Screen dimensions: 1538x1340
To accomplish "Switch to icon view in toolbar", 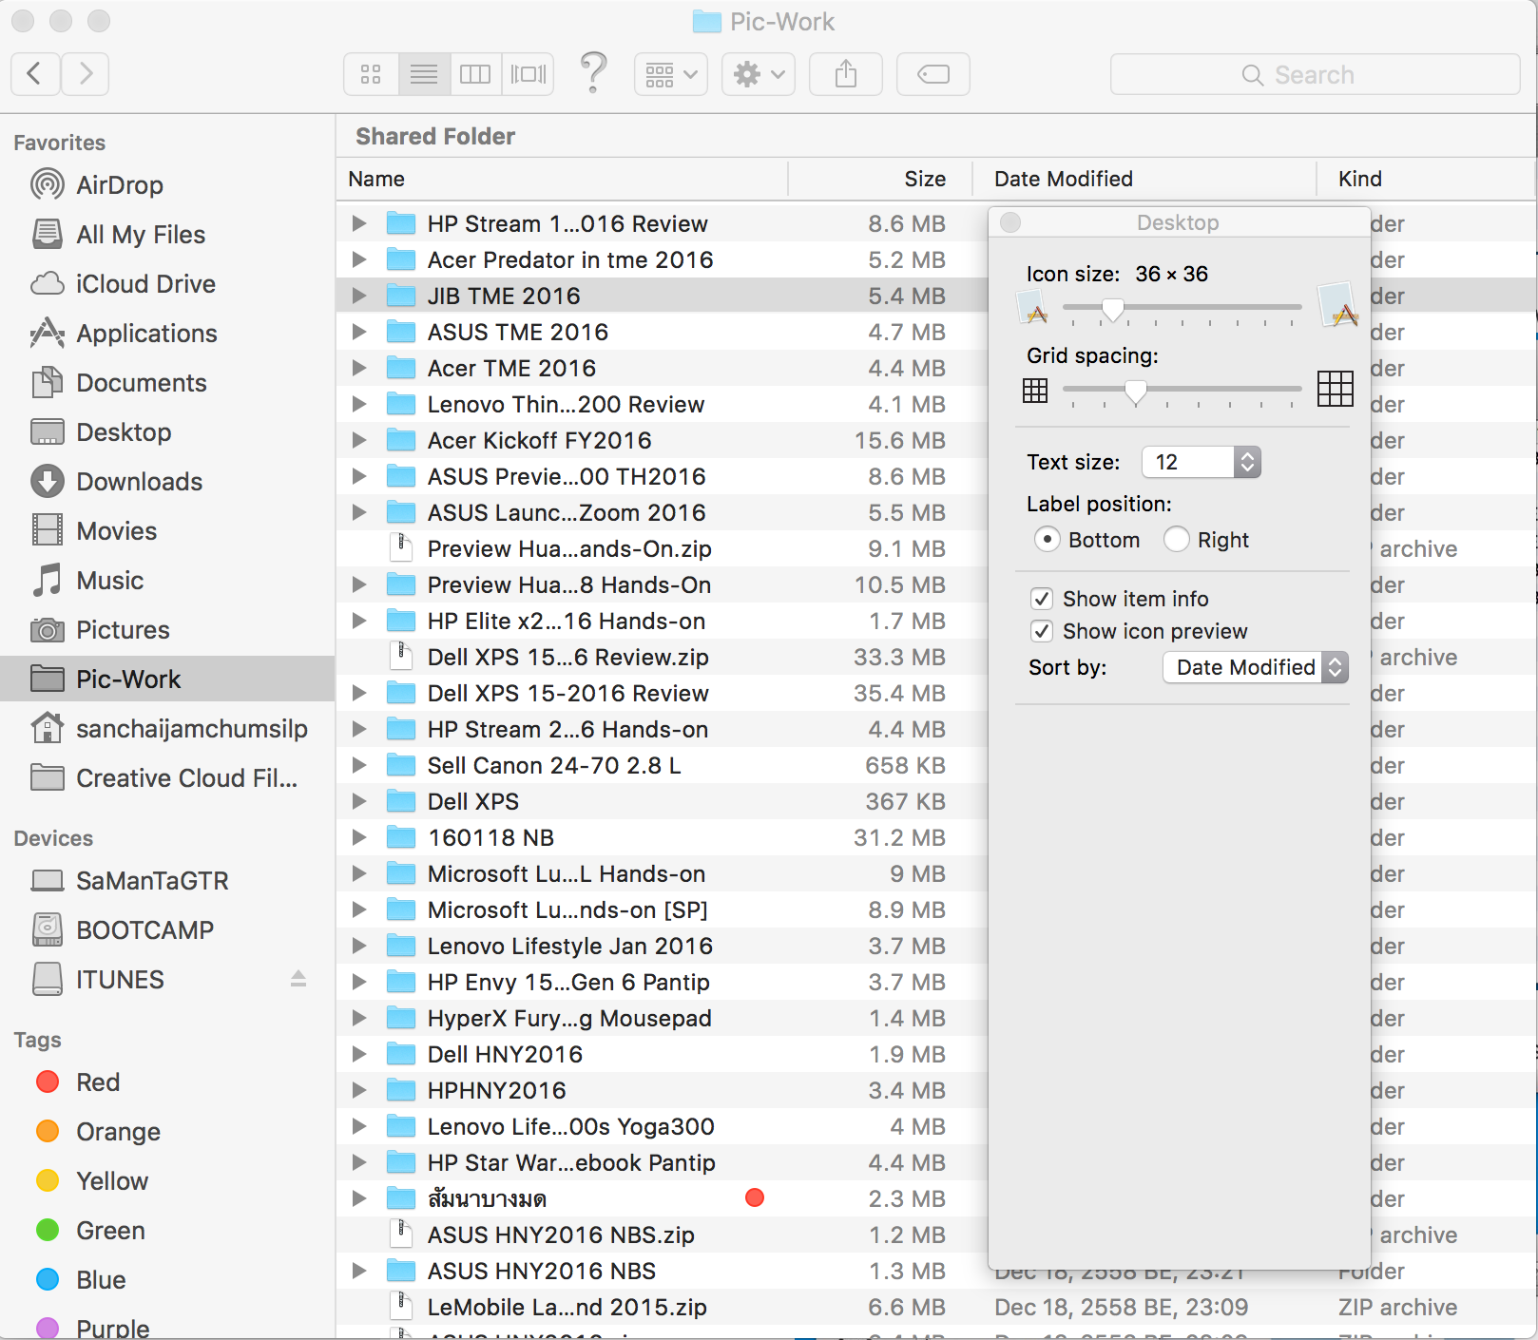I will click(371, 74).
